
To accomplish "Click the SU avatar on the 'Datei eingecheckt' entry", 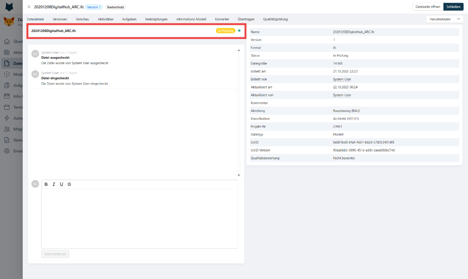I will (35, 74).
